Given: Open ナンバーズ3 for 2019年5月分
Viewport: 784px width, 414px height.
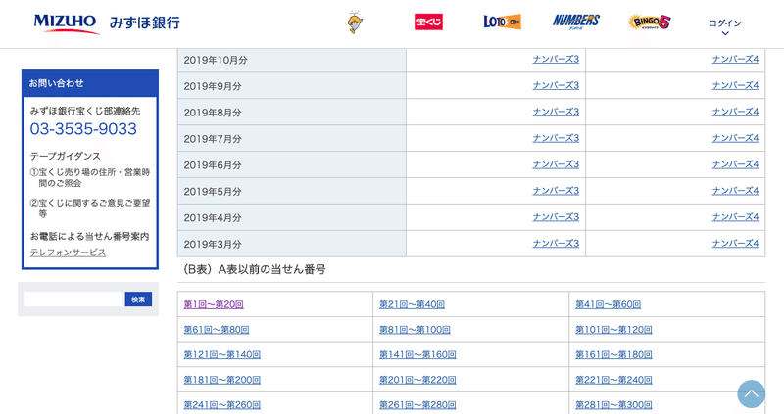Looking at the screenshot, I should coord(556,191).
